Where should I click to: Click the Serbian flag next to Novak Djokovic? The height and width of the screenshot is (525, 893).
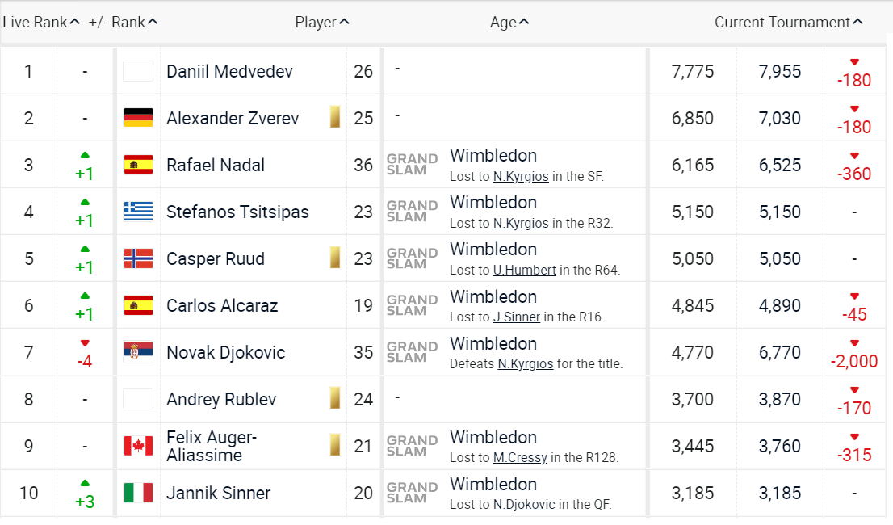pyautogui.click(x=138, y=352)
